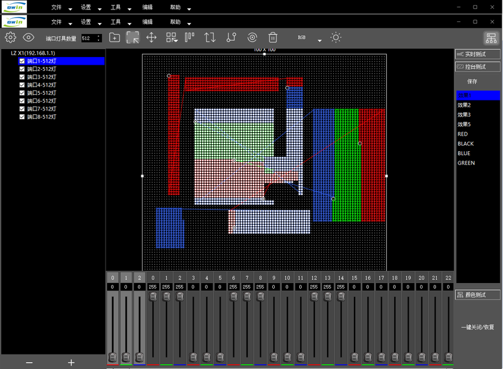Select 效果5 in the effects list
Screen dimensions: 503x369
(464, 124)
